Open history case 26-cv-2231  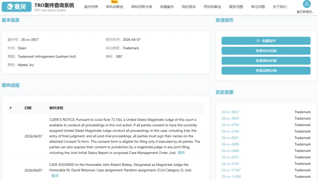pos(230,157)
